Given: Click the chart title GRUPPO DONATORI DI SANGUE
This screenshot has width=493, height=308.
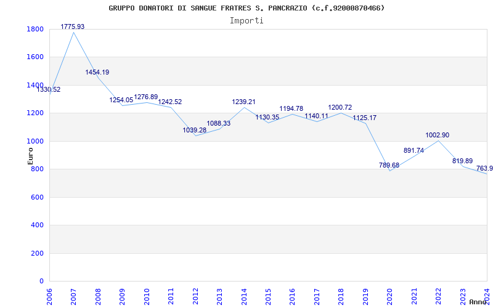Looking at the screenshot, I should (x=246, y=8).
